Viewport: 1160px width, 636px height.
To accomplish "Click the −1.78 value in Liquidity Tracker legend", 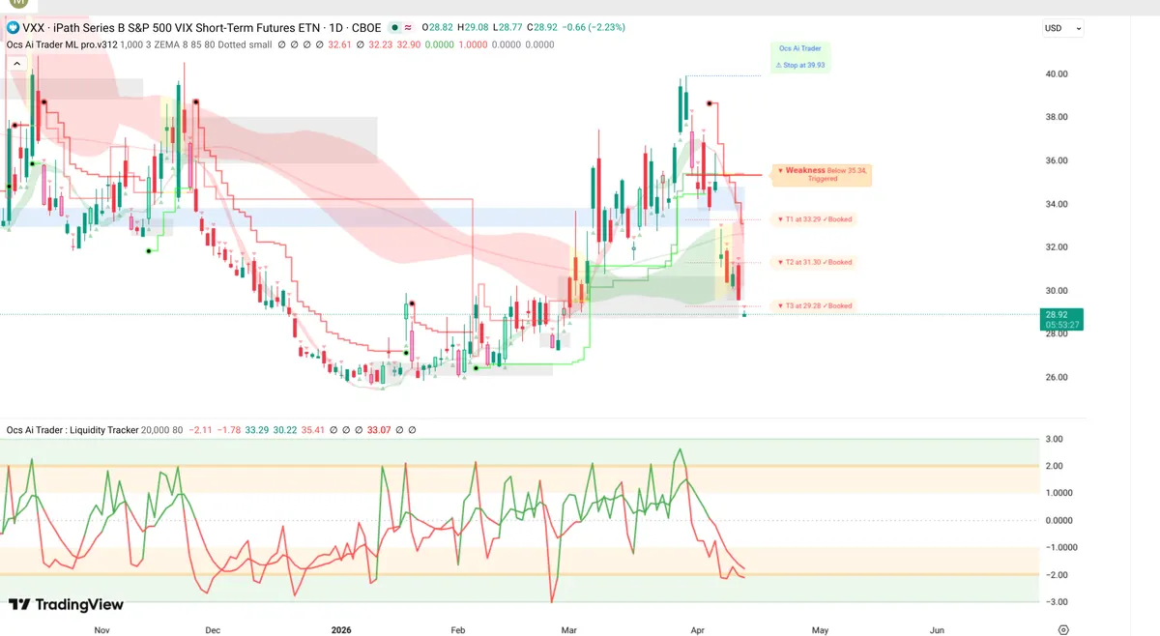I will (x=229, y=429).
